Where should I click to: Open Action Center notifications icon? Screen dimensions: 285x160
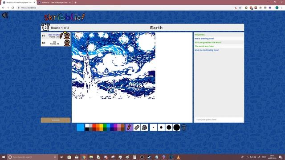[281, 157]
